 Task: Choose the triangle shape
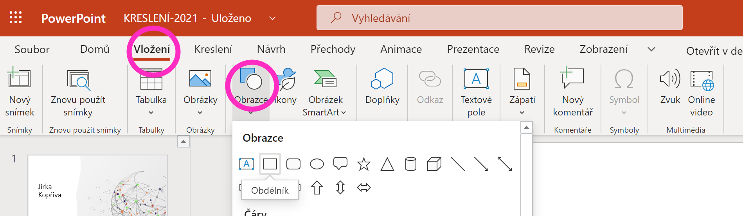tap(387, 164)
